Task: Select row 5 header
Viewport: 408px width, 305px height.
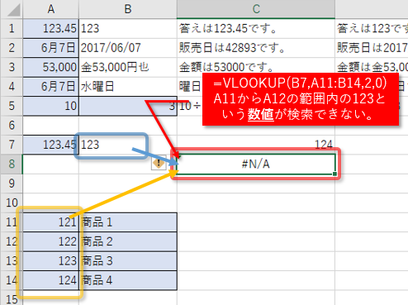Action: (12, 106)
